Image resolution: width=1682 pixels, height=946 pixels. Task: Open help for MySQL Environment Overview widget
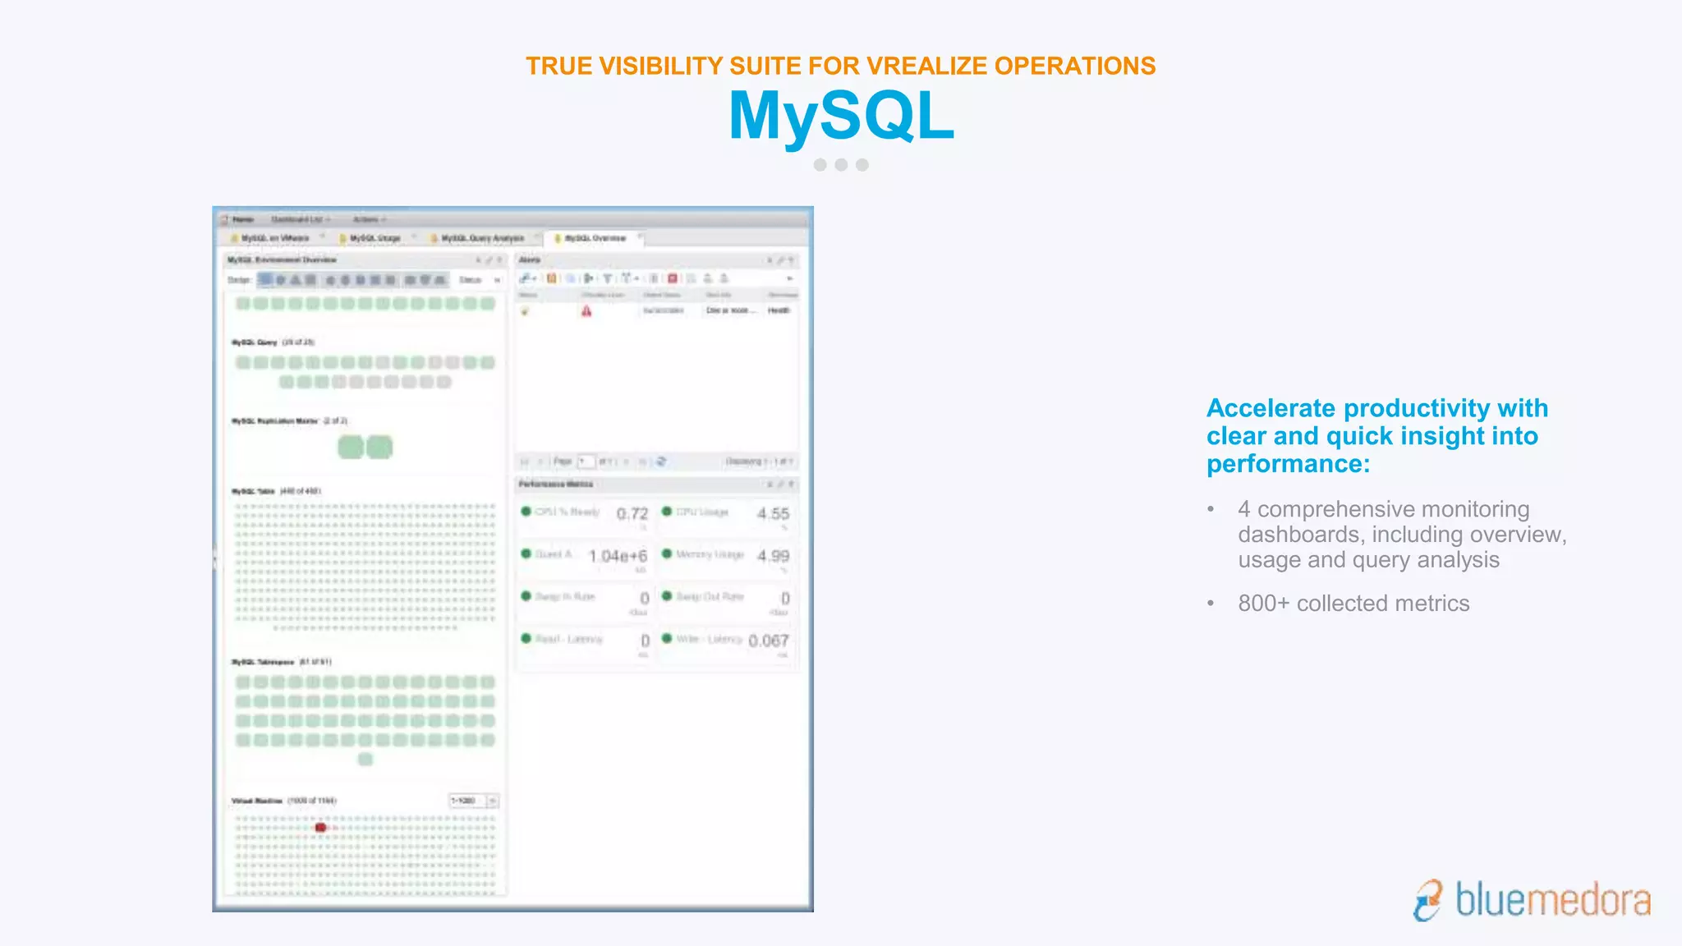[499, 260]
